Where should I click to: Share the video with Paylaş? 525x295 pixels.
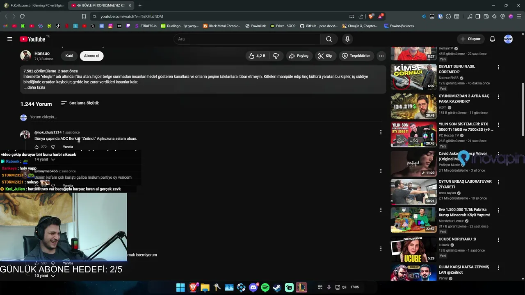pos(299,56)
